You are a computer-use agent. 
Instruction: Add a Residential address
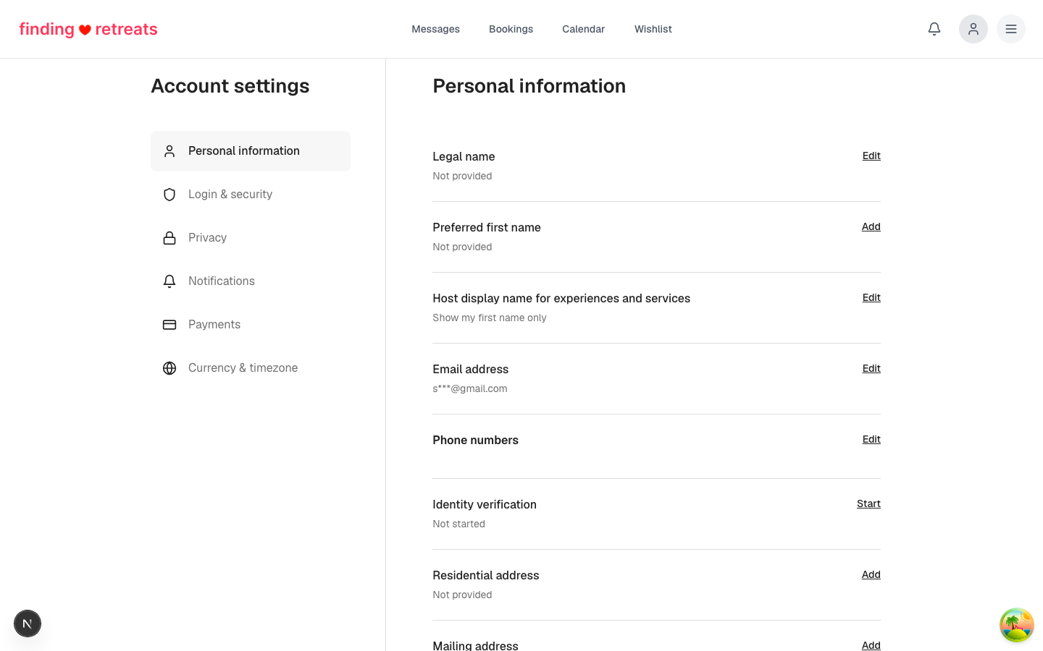coord(871,574)
